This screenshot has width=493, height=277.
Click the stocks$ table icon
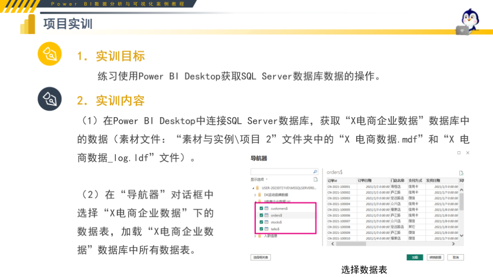click(x=266, y=222)
